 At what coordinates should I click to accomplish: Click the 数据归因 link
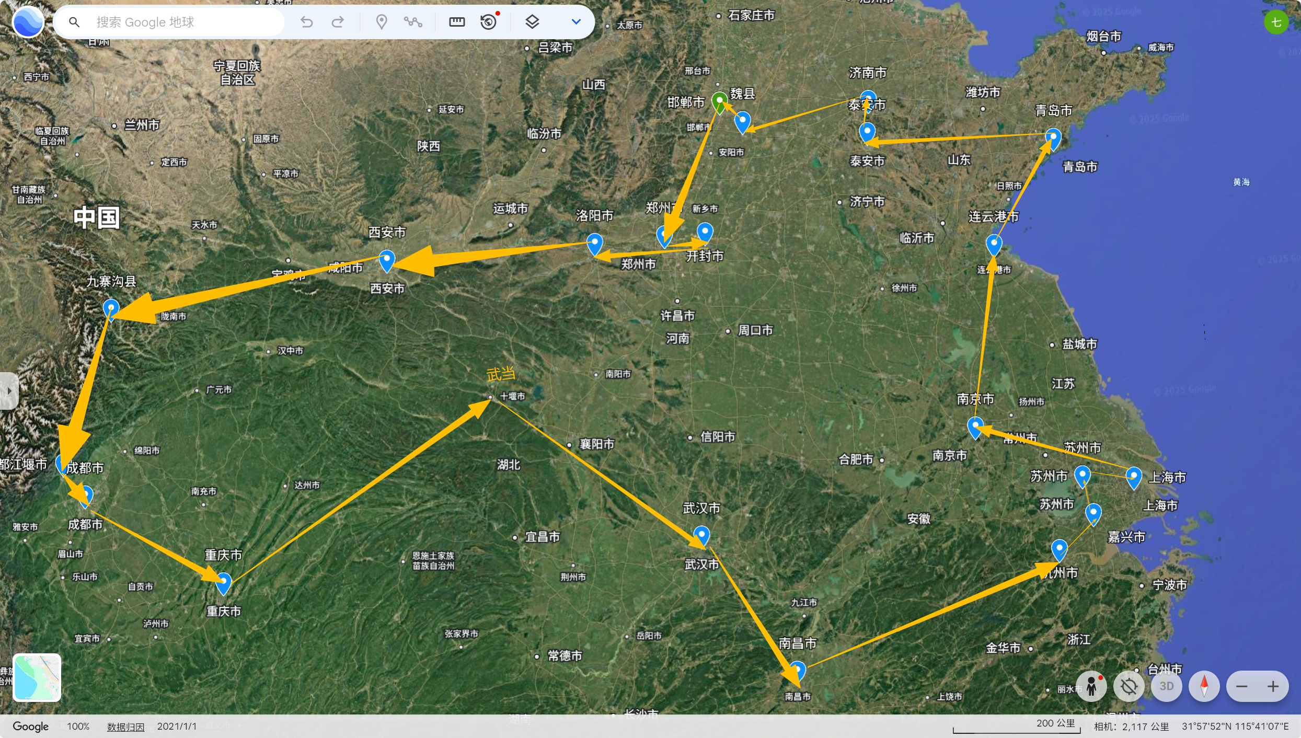pyautogui.click(x=125, y=727)
